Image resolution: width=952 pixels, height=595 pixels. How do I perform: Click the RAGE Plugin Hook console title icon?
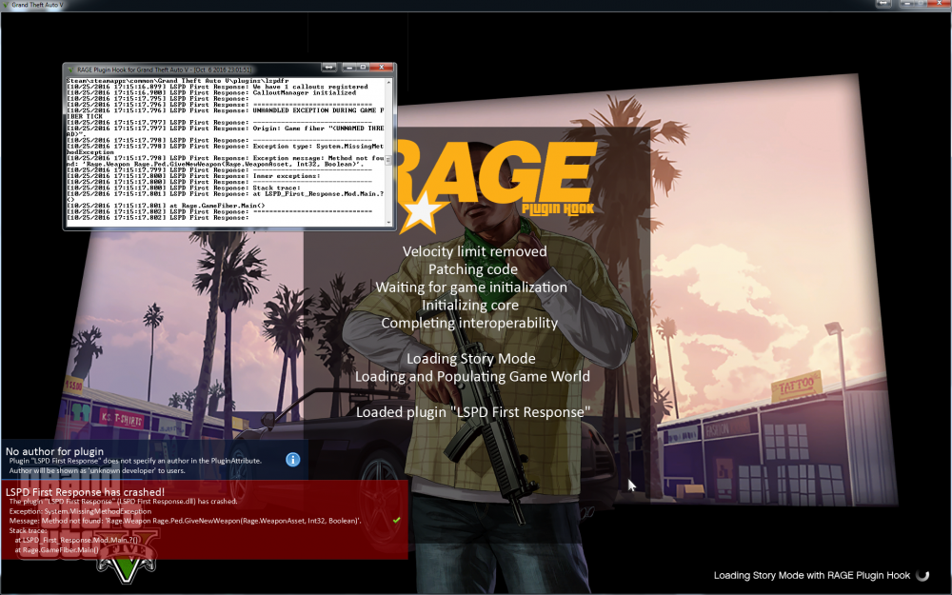(69, 69)
